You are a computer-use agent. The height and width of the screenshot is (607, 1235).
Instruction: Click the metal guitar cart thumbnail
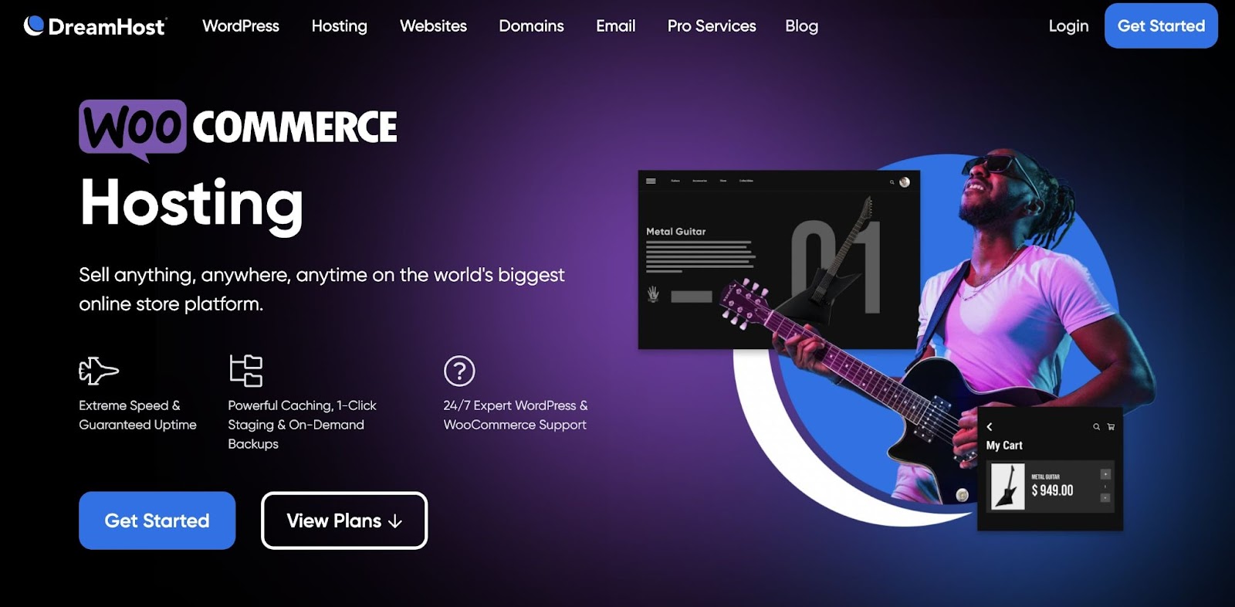[1007, 487]
